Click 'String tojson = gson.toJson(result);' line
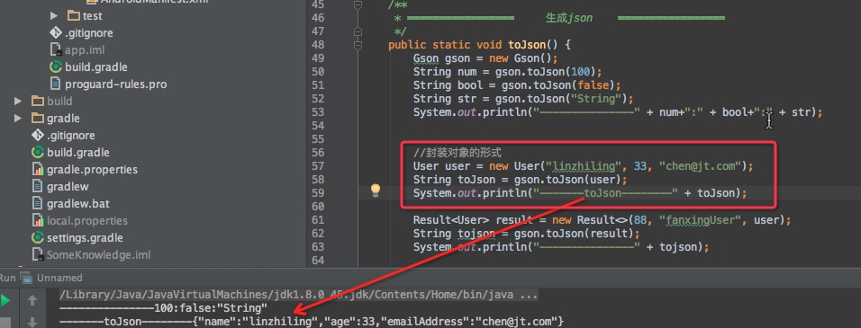 527,234
